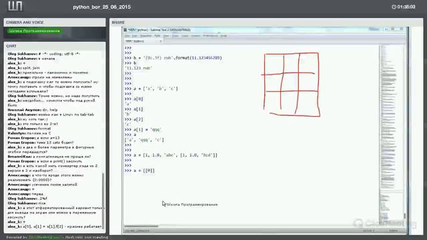Click the 01:35:03 timer text
Viewport: 427px width, 240px height.
[x=406, y=7]
